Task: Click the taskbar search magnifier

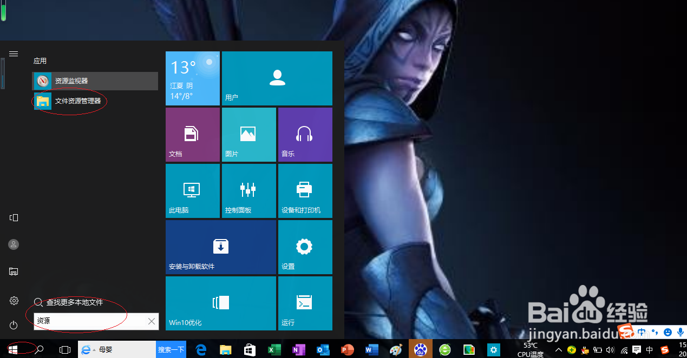Action: point(39,350)
